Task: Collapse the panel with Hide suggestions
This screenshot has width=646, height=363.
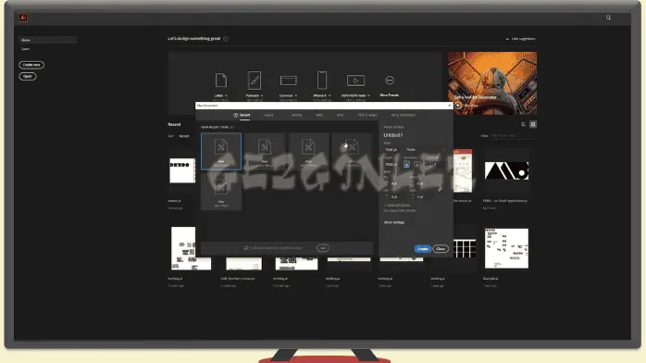Action: click(521, 39)
